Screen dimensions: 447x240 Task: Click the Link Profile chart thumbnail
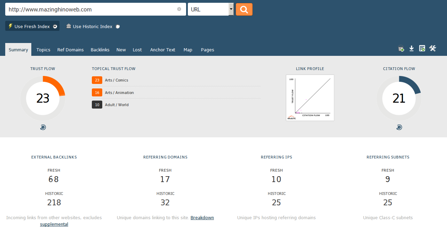tap(310, 97)
